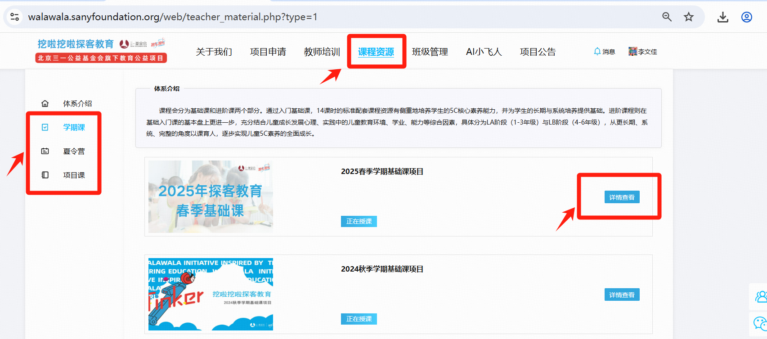Click the browser zoom magnifier icon

667,17
